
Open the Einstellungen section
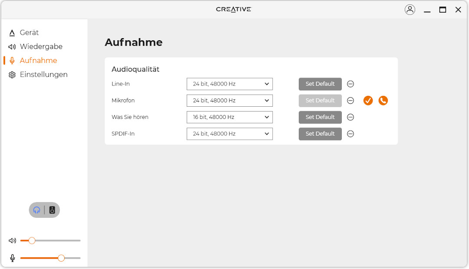tap(43, 75)
